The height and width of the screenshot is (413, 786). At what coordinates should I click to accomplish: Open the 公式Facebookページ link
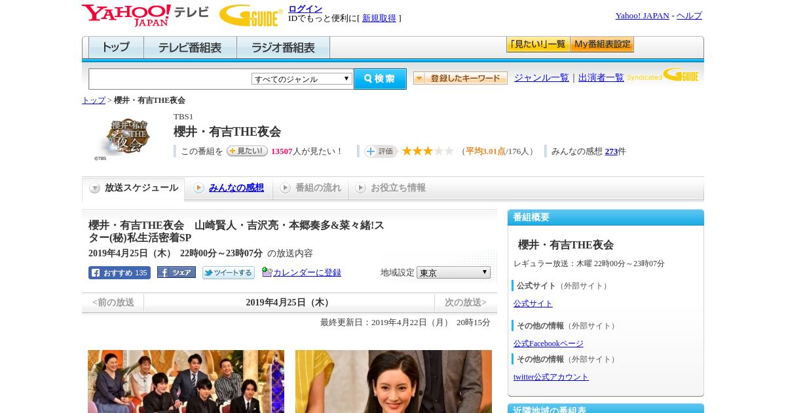click(x=548, y=344)
